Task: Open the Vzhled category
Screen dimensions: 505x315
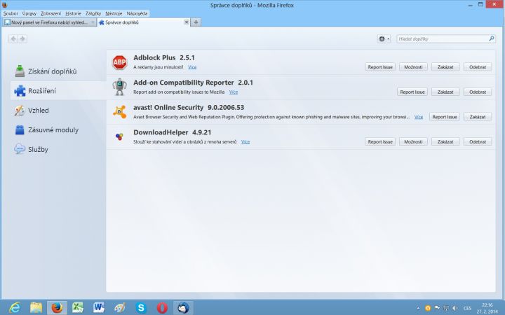Action: [32, 111]
